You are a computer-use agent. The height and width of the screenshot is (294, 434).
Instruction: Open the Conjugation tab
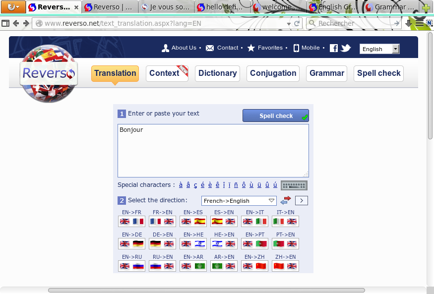273,73
